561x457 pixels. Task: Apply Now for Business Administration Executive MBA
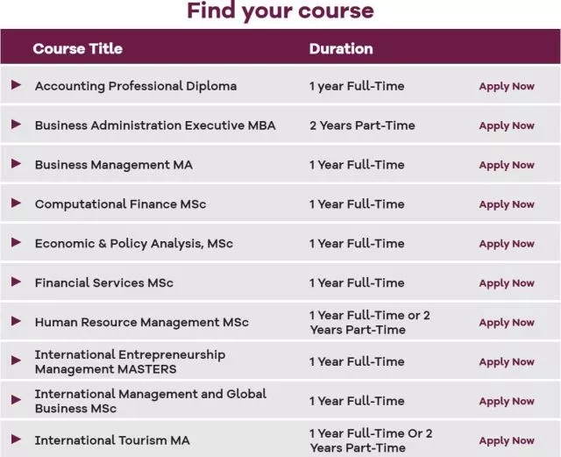click(x=506, y=125)
